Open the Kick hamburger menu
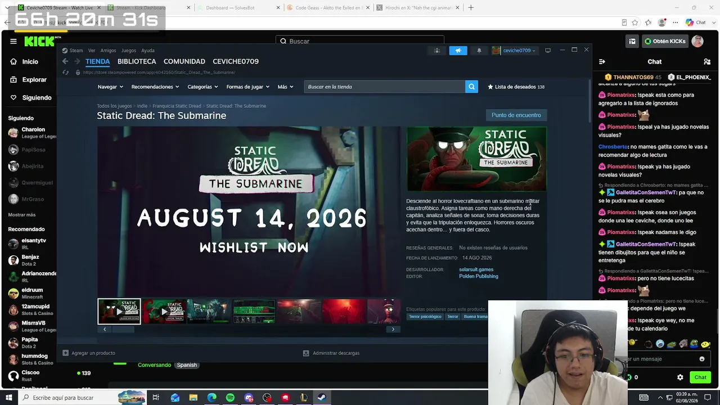720x405 pixels. point(13,41)
